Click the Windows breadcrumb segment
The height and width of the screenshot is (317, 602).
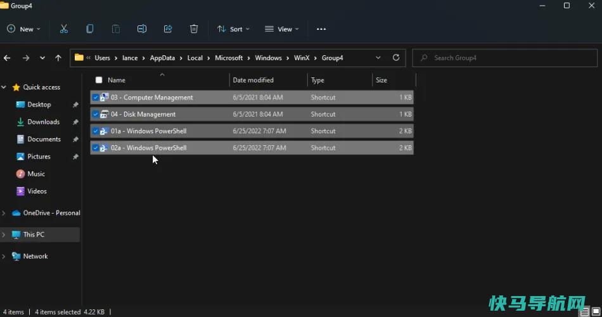(269, 58)
